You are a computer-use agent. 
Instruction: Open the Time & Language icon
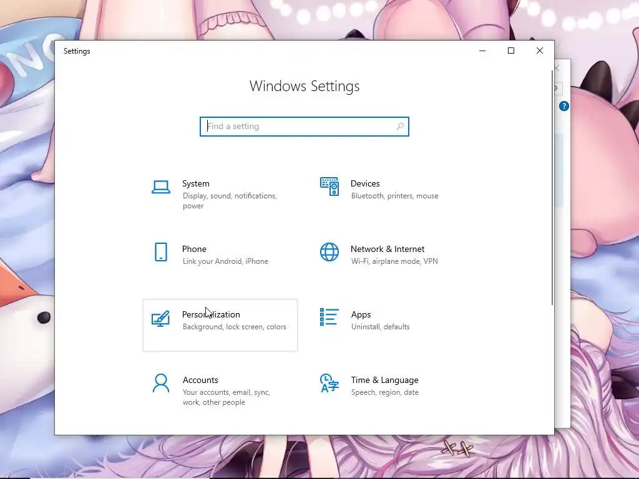(329, 384)
